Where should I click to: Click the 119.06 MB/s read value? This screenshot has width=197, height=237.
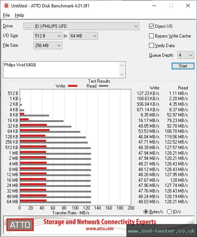tap(177, 136)
